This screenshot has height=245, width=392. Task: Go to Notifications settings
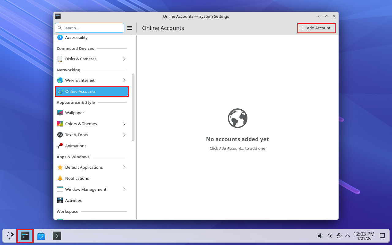click(x=77, y=178)
